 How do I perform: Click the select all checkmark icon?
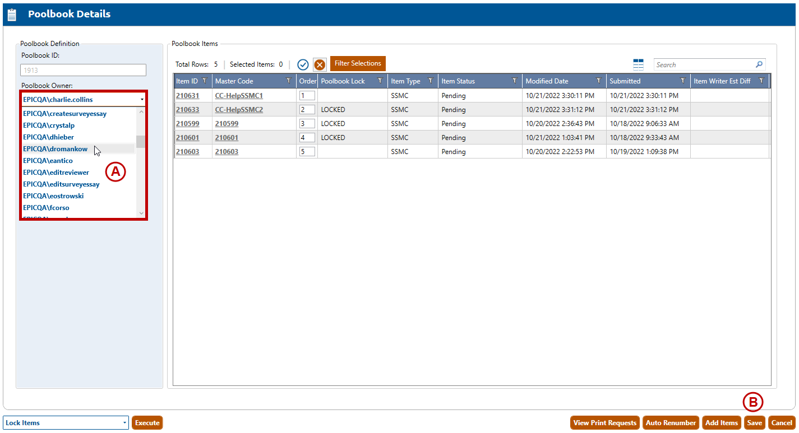[303, 64]
